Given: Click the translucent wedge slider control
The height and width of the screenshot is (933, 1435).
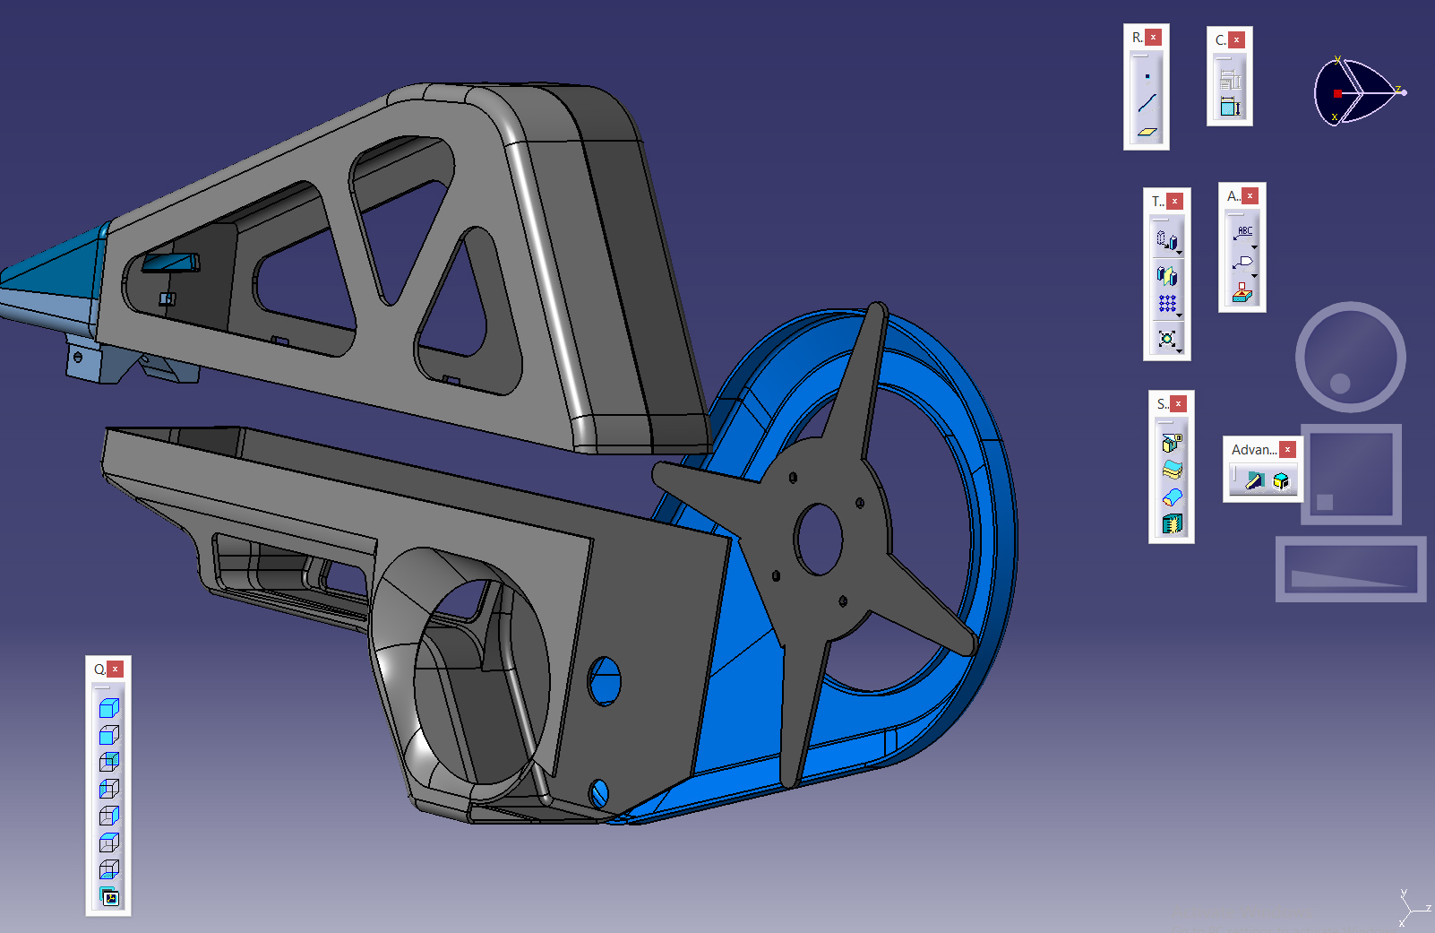Looking at the screenshot, I should [x=1351, y=569].
